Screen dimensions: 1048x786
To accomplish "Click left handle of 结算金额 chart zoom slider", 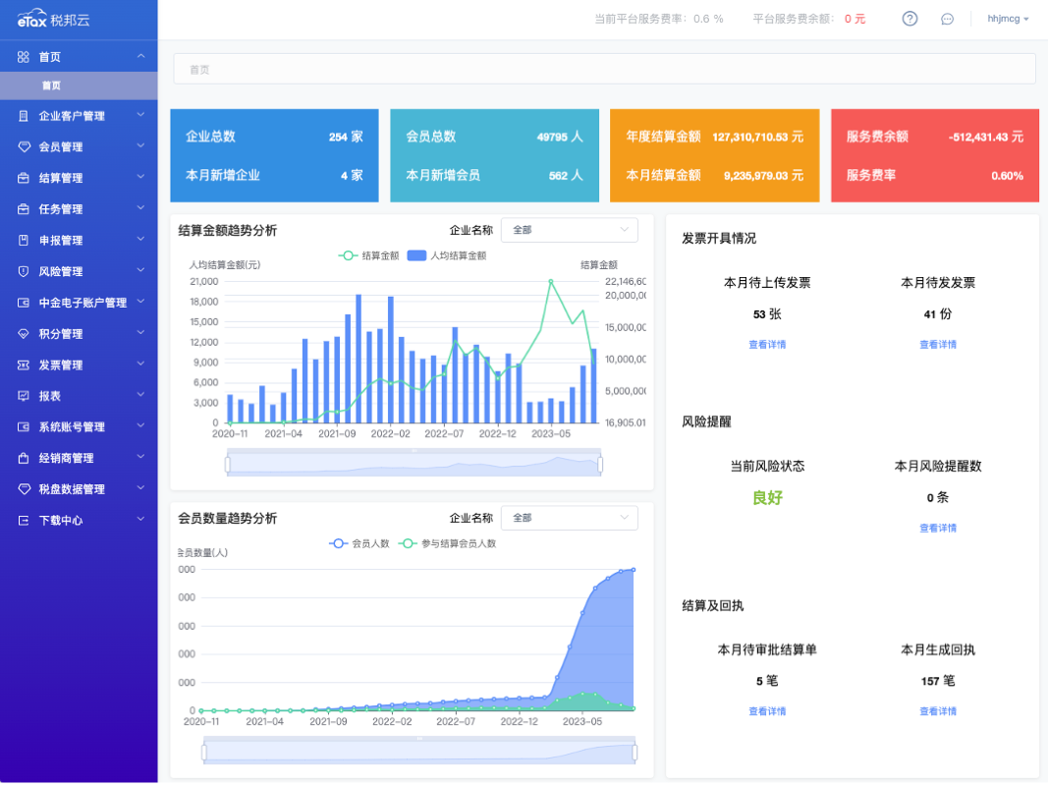I will (228, 464).
